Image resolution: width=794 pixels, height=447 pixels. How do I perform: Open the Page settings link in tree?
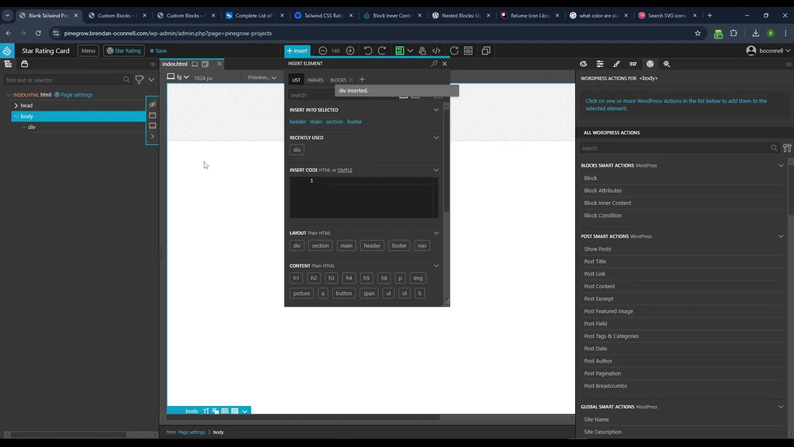point(77,95)
